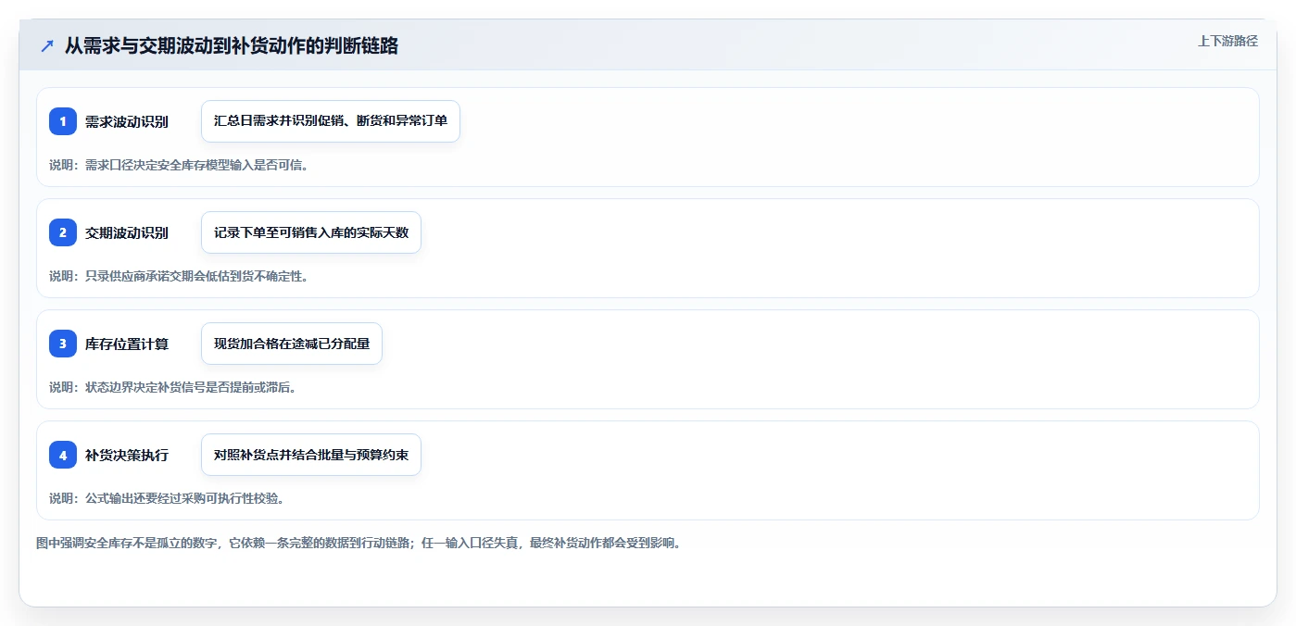The image size is (1296, 626).
Task: Select the 补货决策执行 step title
Action: pos(127,455)
